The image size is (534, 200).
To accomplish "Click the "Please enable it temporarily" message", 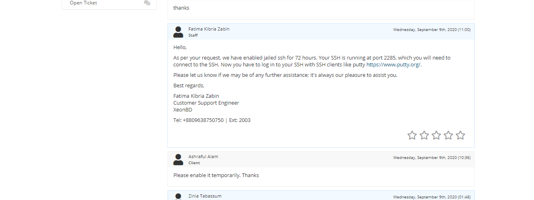I will coord(216,175).
